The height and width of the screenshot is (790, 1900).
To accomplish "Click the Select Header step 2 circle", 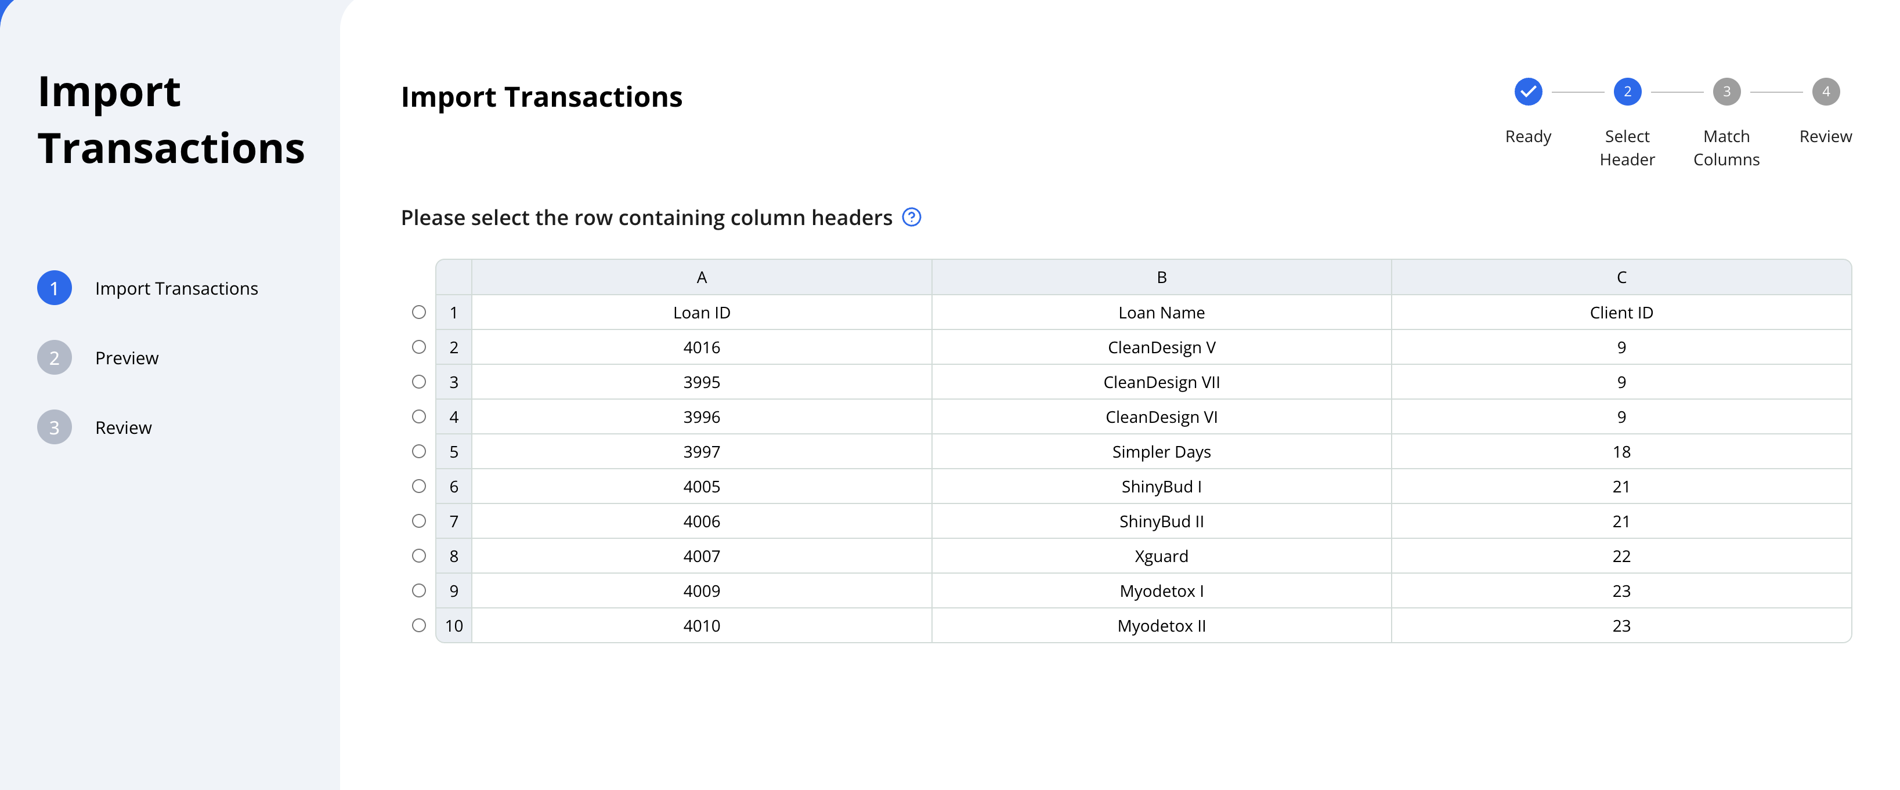I will click(1627, 92).
